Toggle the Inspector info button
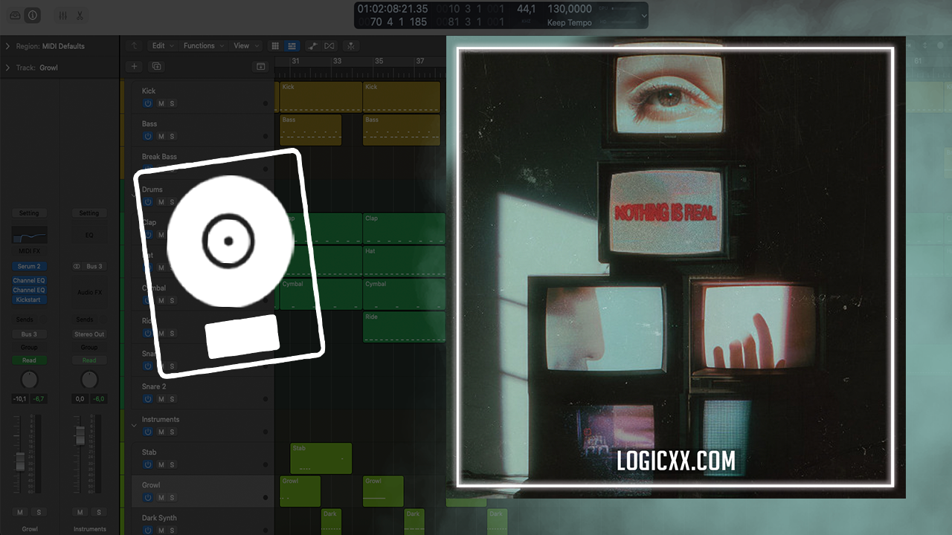This screenshot has width=952, height=535. [x=32, y=16]
